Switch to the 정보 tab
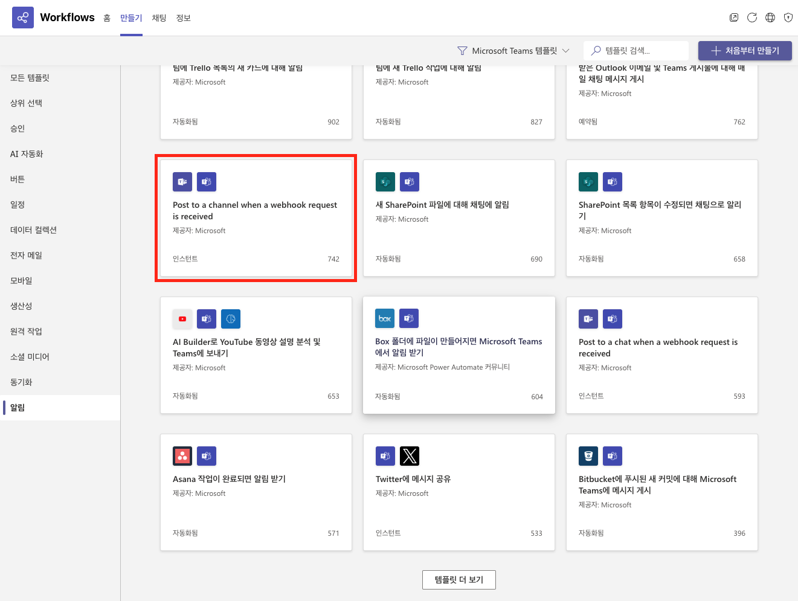This screenshot has width=798, height=601. coord(183,18)
